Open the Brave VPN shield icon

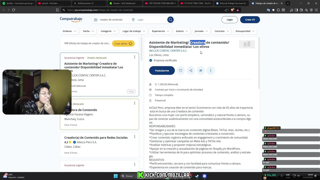tap(311, 10)
